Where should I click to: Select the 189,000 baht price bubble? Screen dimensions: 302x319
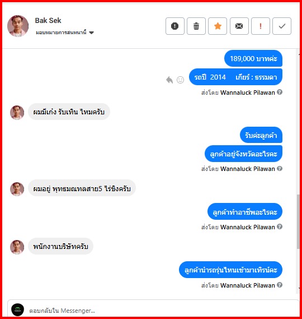point(253,59)
